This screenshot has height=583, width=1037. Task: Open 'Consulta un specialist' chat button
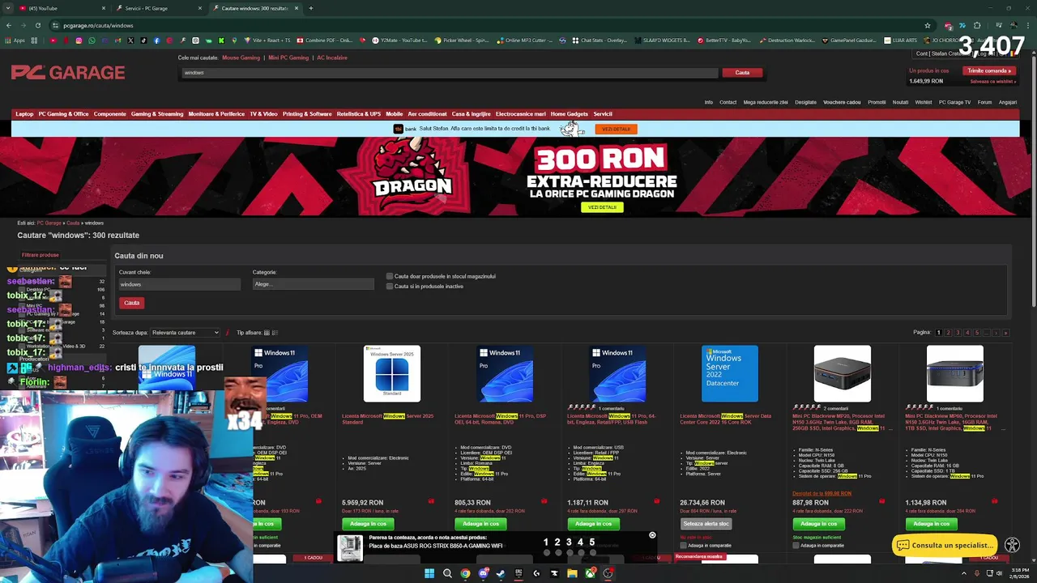pos(945,545)
